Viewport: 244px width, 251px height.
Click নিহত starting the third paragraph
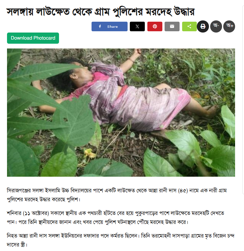click(x=12, y=236)
